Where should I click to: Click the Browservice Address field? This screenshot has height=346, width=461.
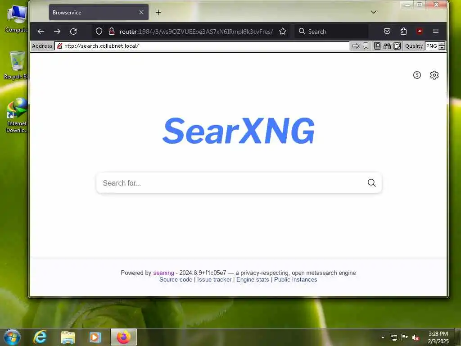tap(202, 46)
